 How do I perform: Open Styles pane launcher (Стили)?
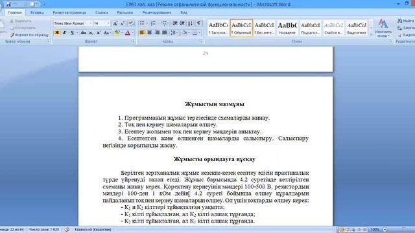391,41
